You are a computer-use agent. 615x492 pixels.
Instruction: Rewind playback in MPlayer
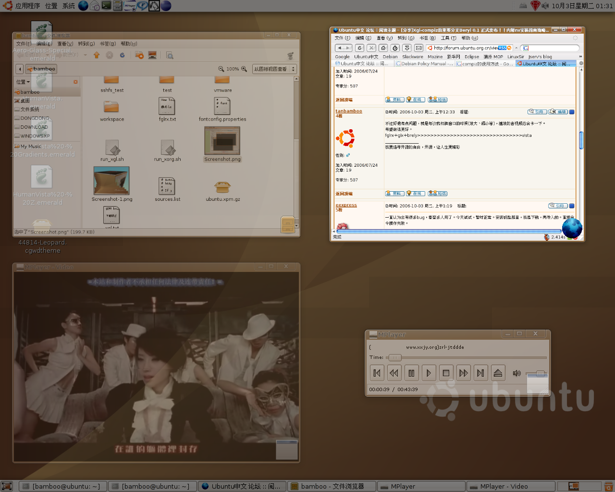point(394,373)
